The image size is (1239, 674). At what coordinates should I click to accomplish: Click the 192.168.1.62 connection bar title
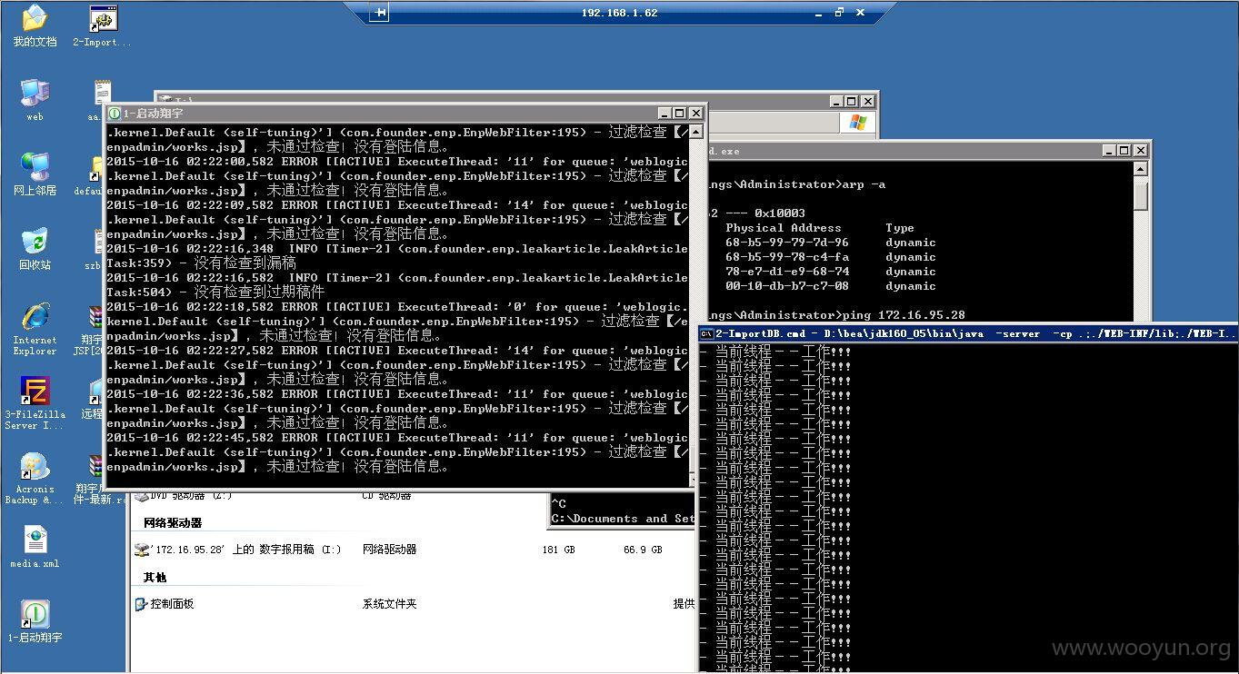tap(619, 13)
